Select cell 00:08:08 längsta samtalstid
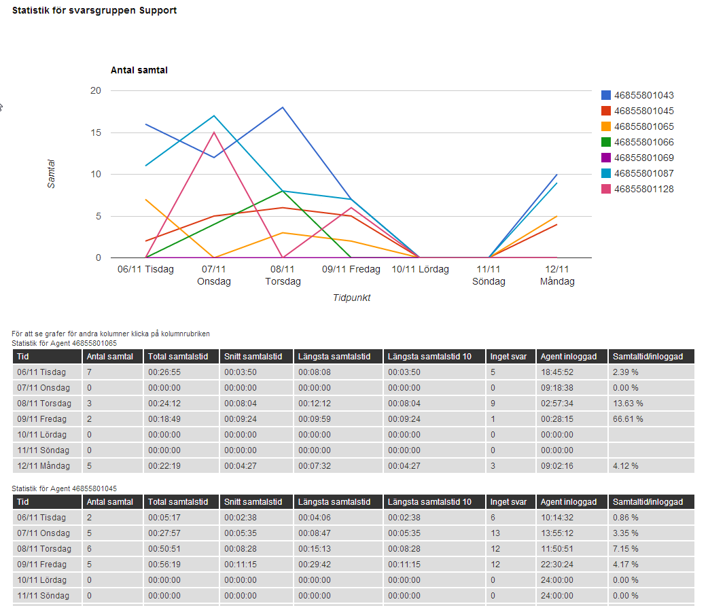708x606 pixels. [338, 372]
